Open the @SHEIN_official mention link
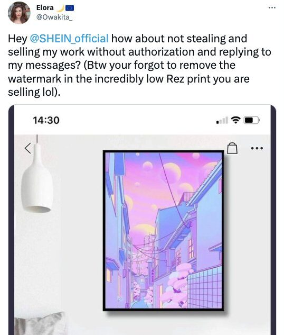The width and height of the screenshot is (284, 335). click(x=69, y=39)
